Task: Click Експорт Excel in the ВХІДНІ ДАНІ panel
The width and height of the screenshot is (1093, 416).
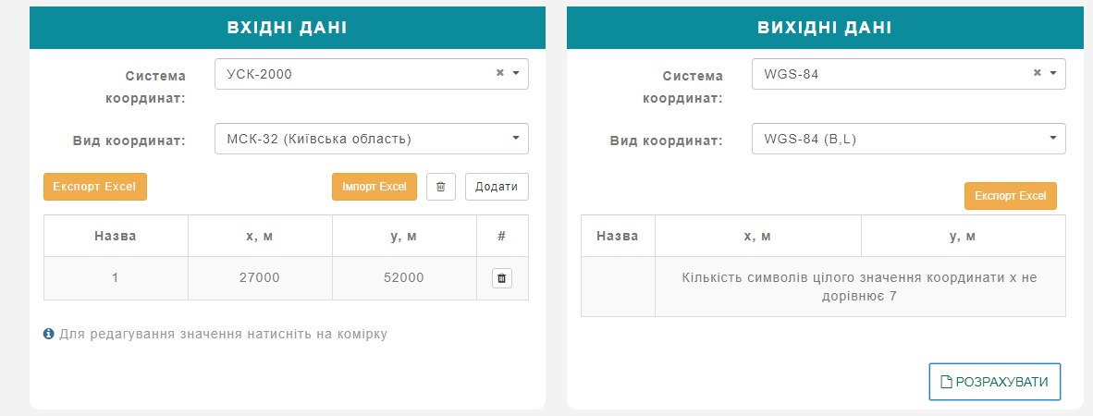Action: point(95,187)
